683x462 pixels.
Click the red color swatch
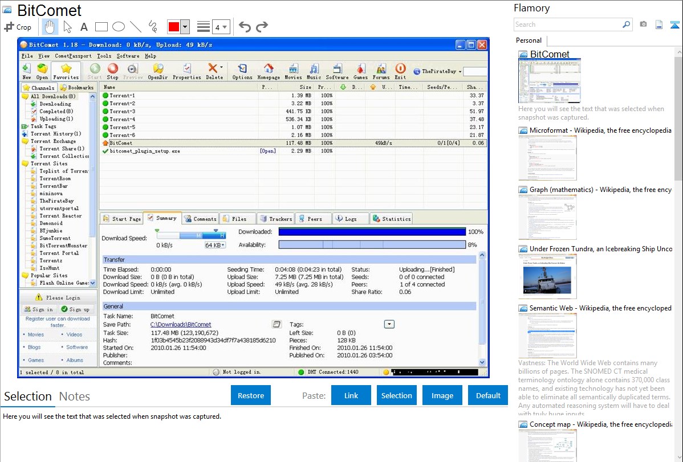[173, 27]
